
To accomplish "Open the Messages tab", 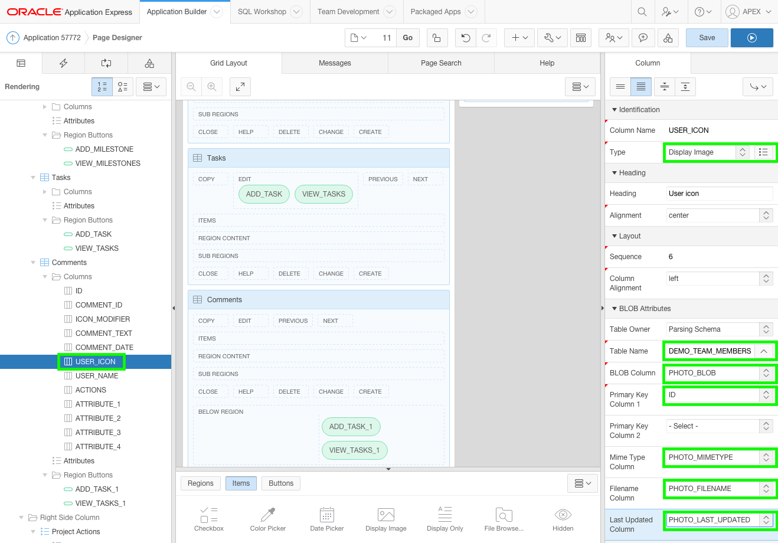I will coord(335,63).
